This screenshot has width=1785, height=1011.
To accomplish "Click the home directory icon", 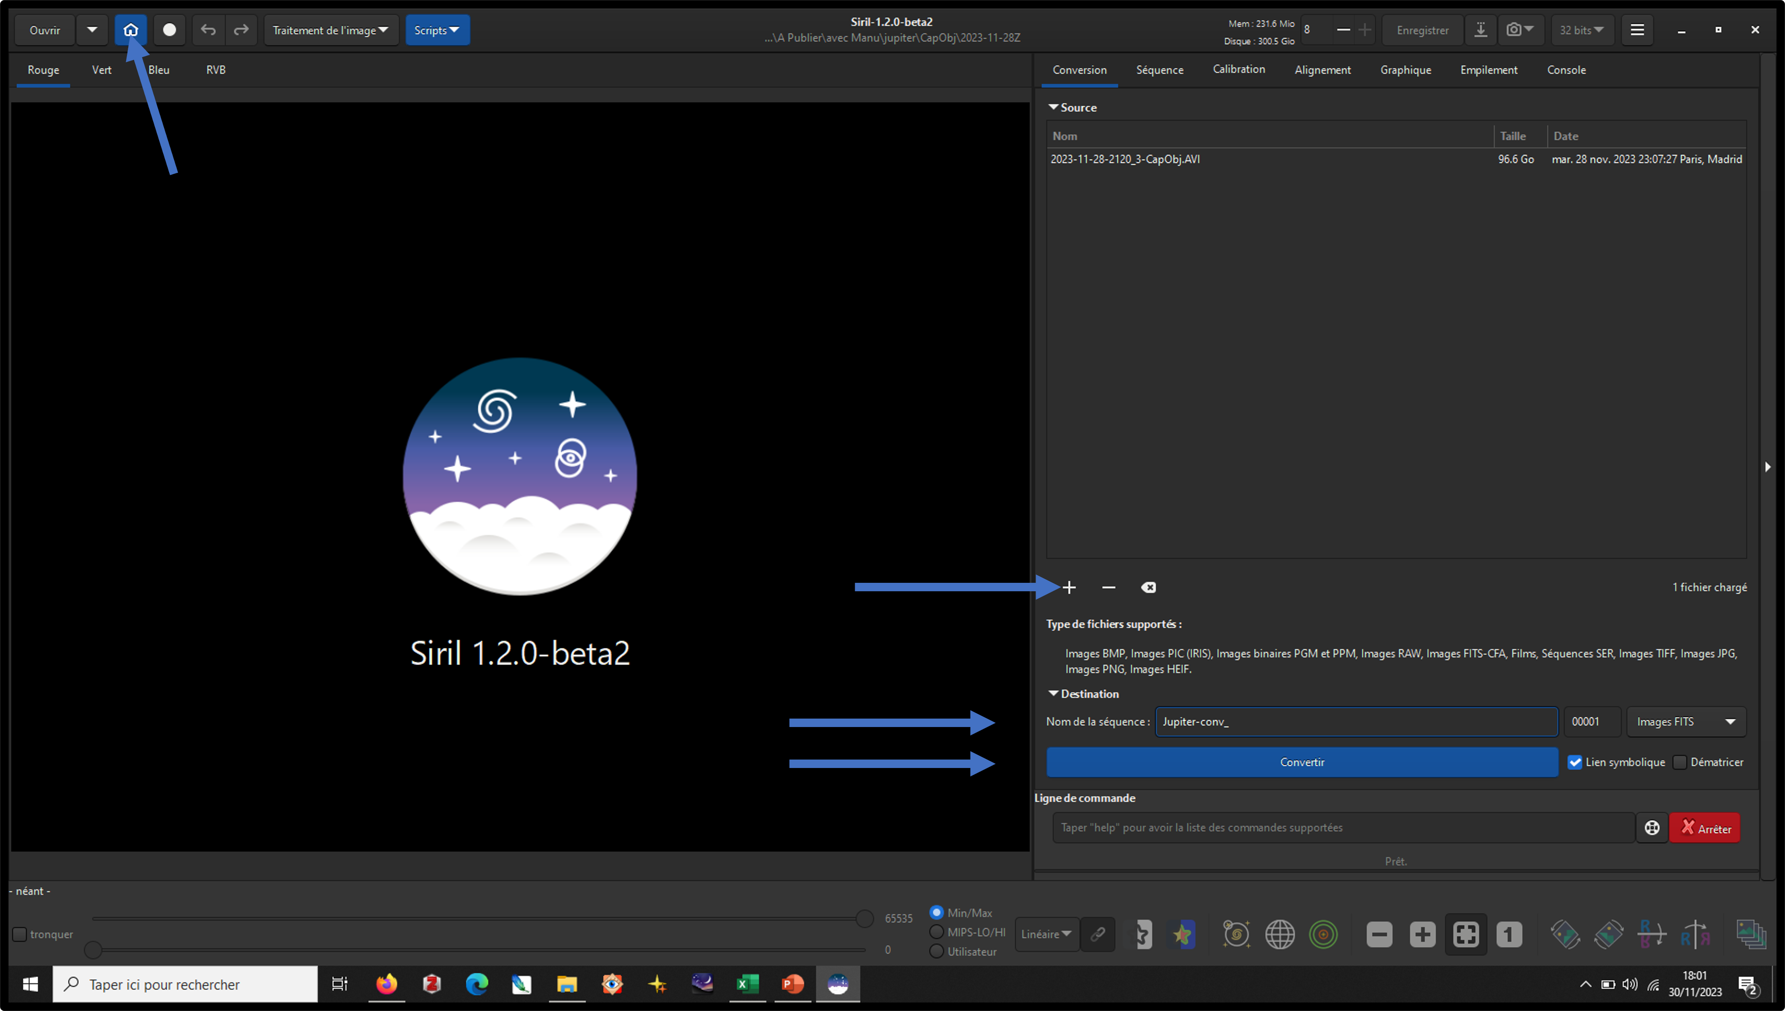I will [x=131, y=30].
